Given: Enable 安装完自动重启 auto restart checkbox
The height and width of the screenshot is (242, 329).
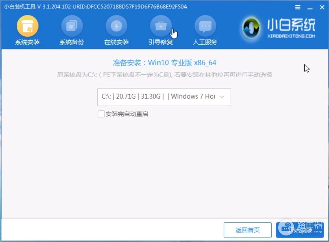Looking at the screenshot, I should (101, 114).
